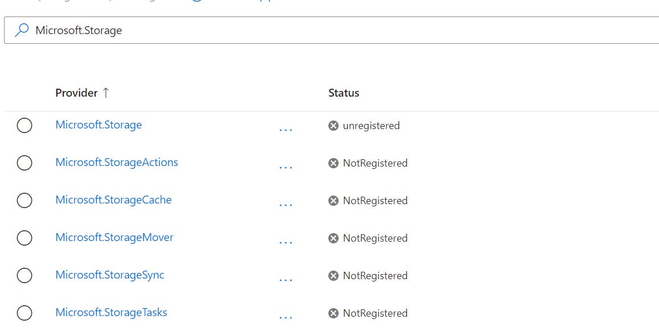The width and height of the screenshot is (659, 336).
Task: Click 'NotRegistered' text in Microsoft.StorageSync row
Action: (375, 276)
